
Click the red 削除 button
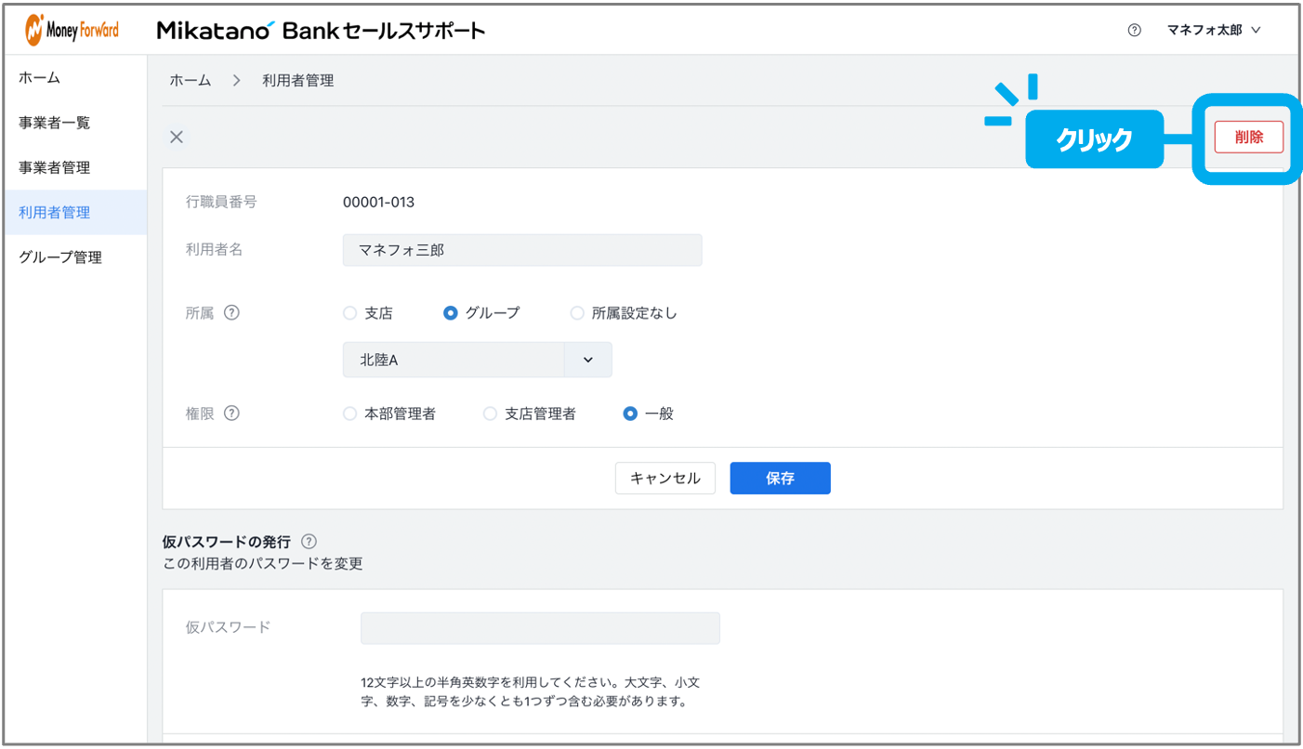click(1249, 138)
